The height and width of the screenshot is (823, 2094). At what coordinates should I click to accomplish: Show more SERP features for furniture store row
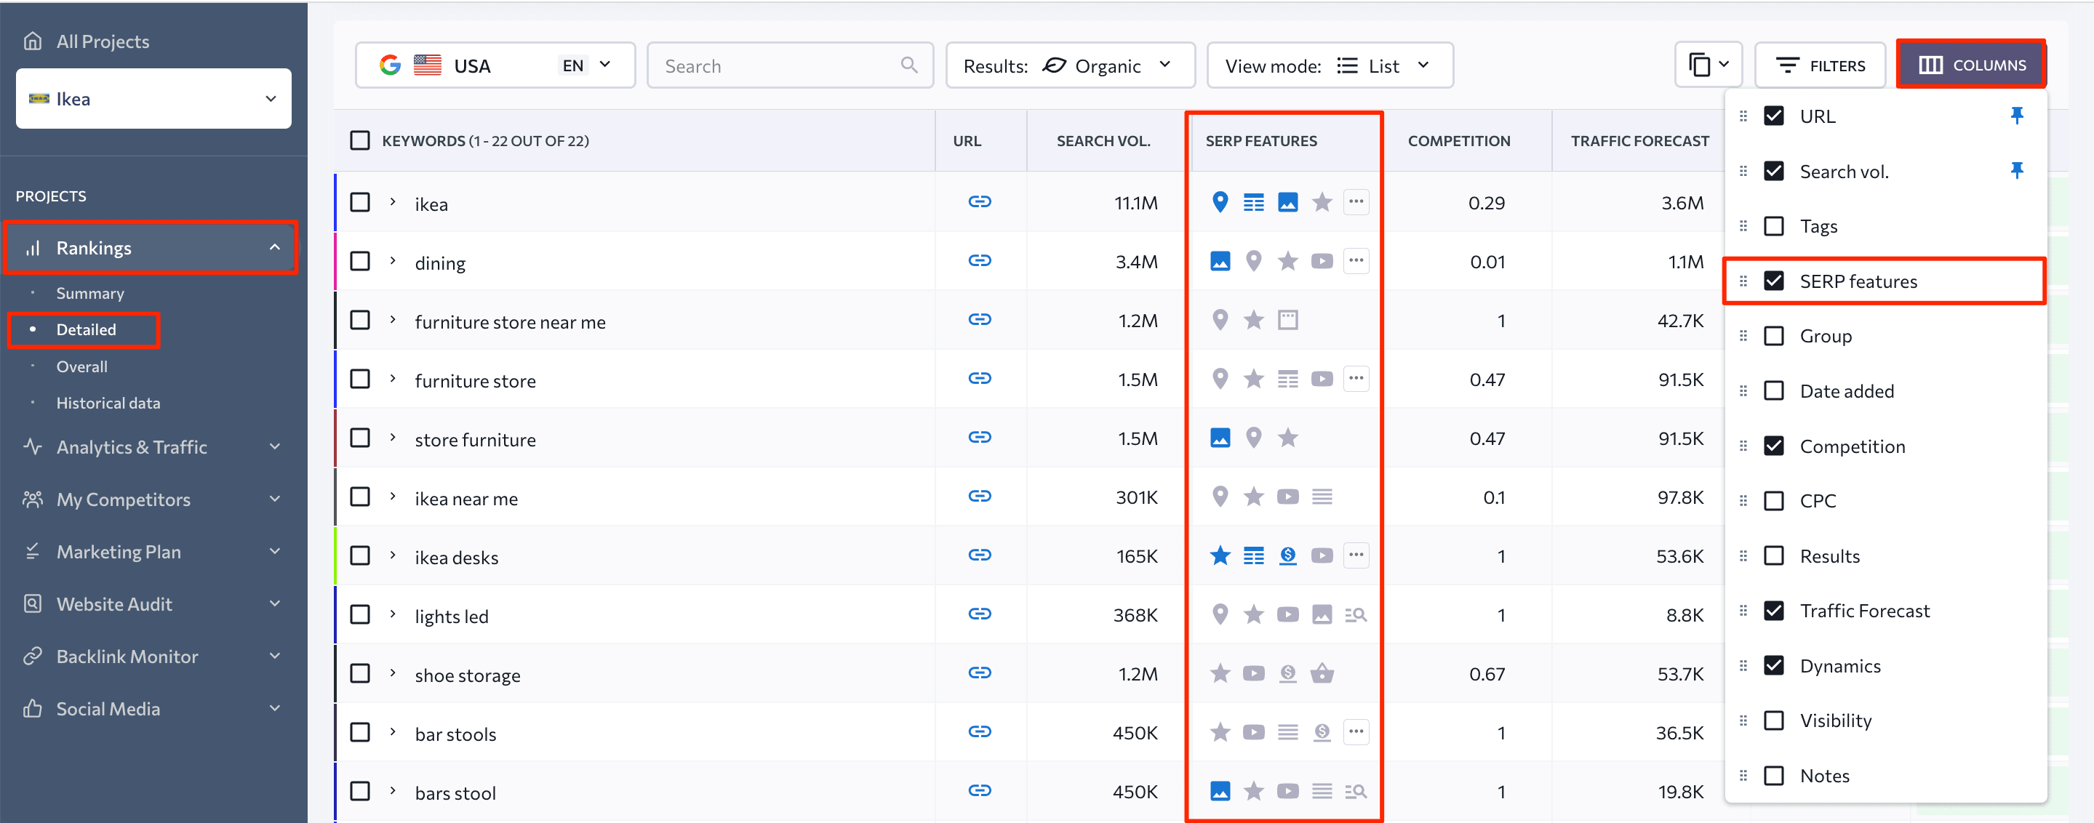(x=1356, y=379)
